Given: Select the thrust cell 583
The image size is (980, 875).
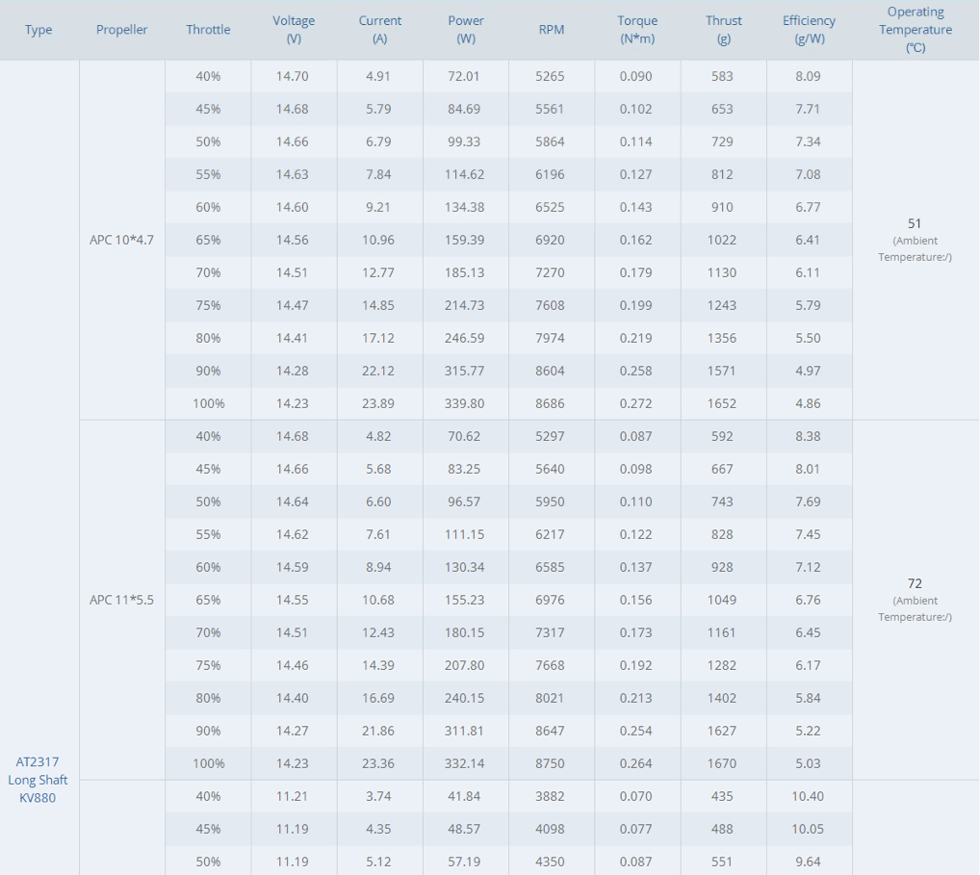Looking at the screenshot, I should pyautogui.click(x=722, y=76).
